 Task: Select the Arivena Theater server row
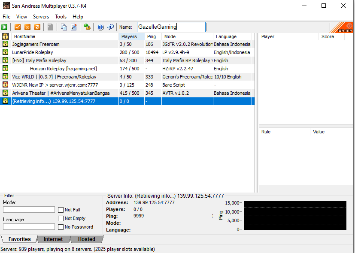tap(127, 93)
